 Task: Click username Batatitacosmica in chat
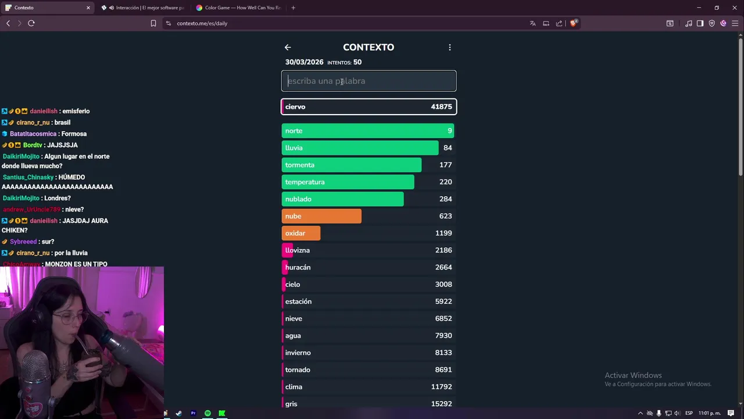33,134
